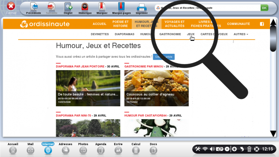Click the Internet globe dock icon

coord(48,150)
